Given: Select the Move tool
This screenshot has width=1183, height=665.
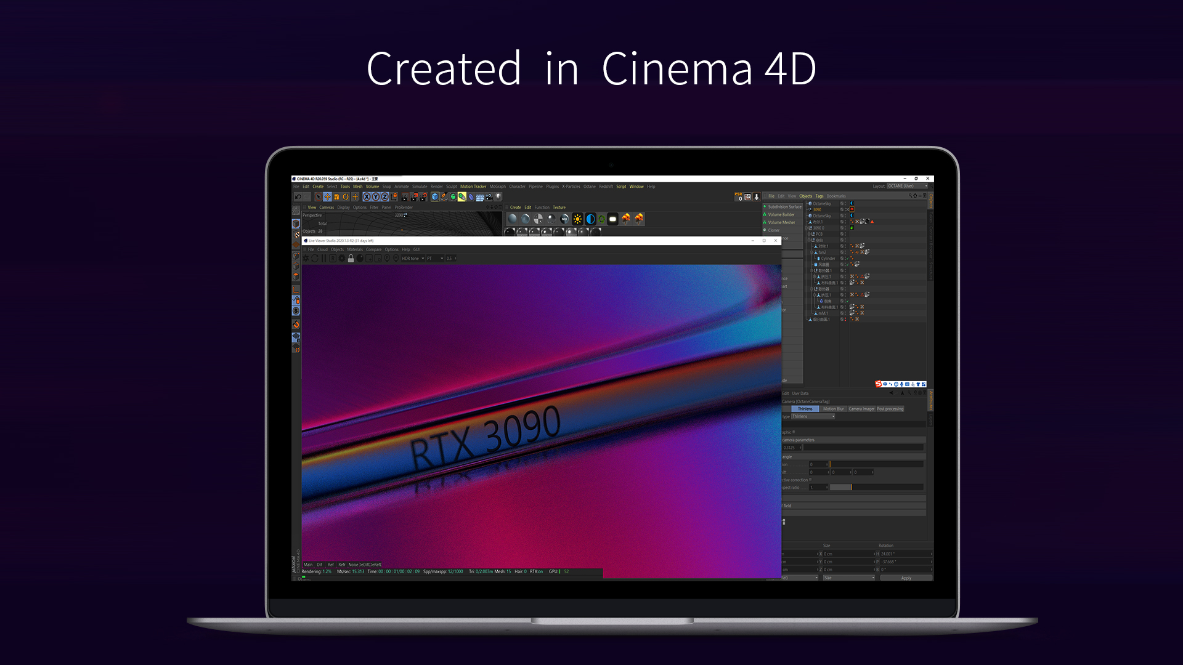Looking at the screenshot, I should (x=328, y=197).
